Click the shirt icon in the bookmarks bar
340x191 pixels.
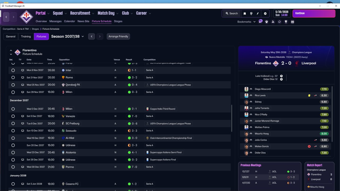click(x=267, y=22)
